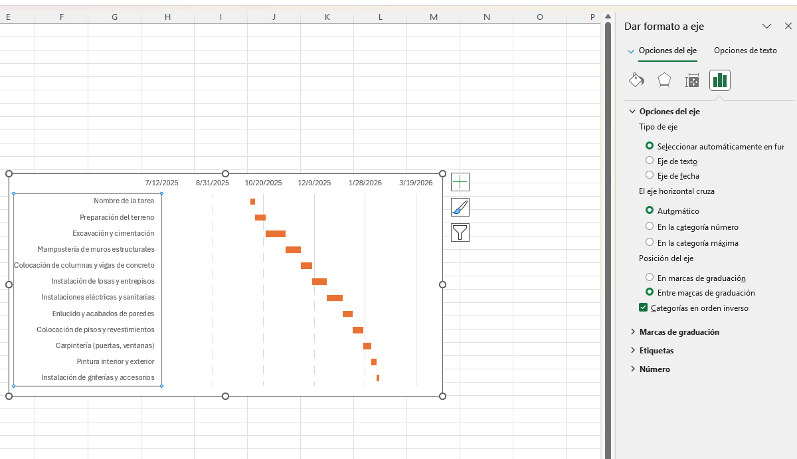Image resolution: width=797 pixels, height=459 pixels.
Task: Open Fill & Line paint bucket icon
Action: 636,80
